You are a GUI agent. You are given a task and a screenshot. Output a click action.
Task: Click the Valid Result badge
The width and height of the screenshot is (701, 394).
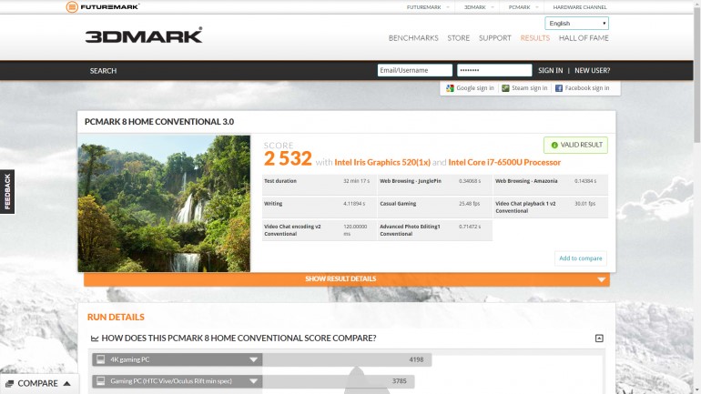point(575,146)
